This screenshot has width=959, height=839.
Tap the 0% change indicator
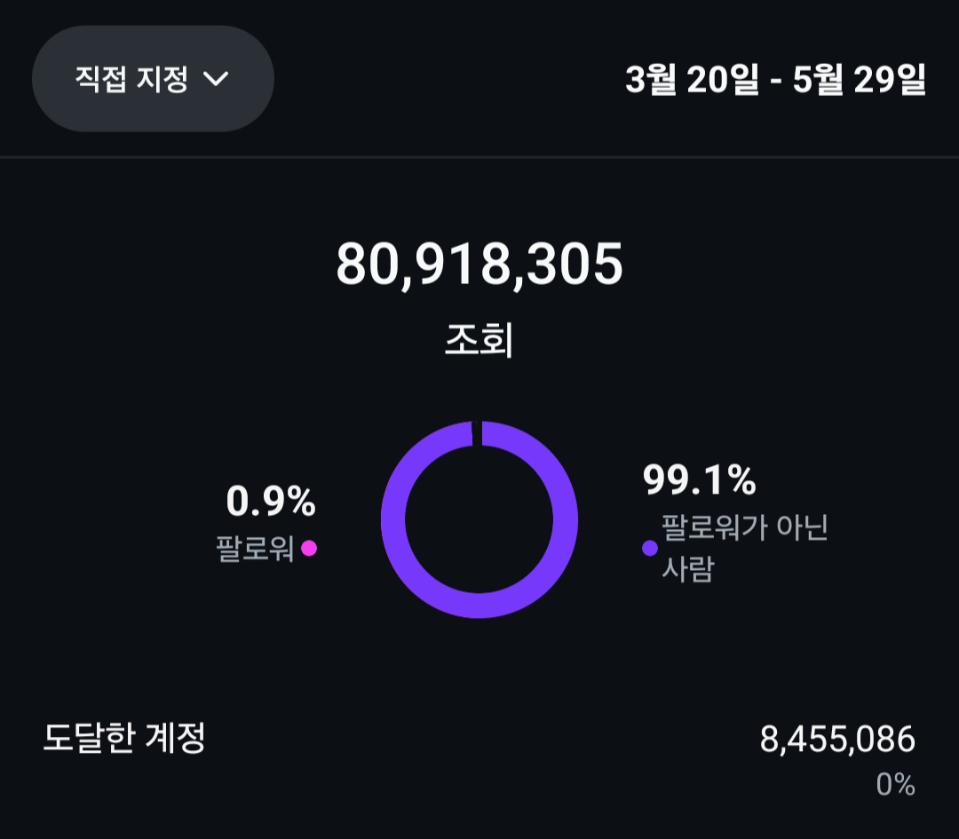895,784
